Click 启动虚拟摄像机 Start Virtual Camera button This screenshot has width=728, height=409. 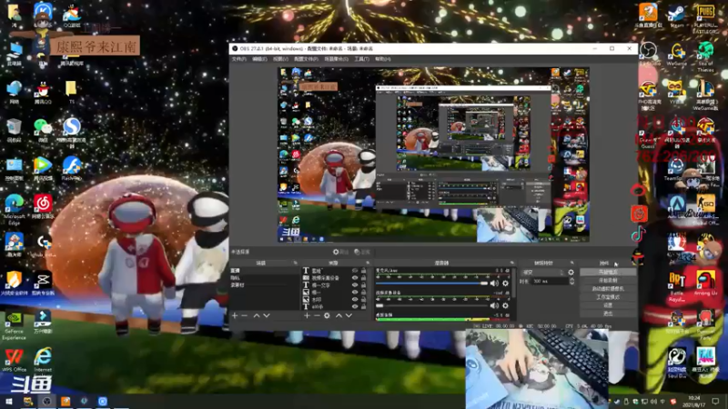coord(608,289)
